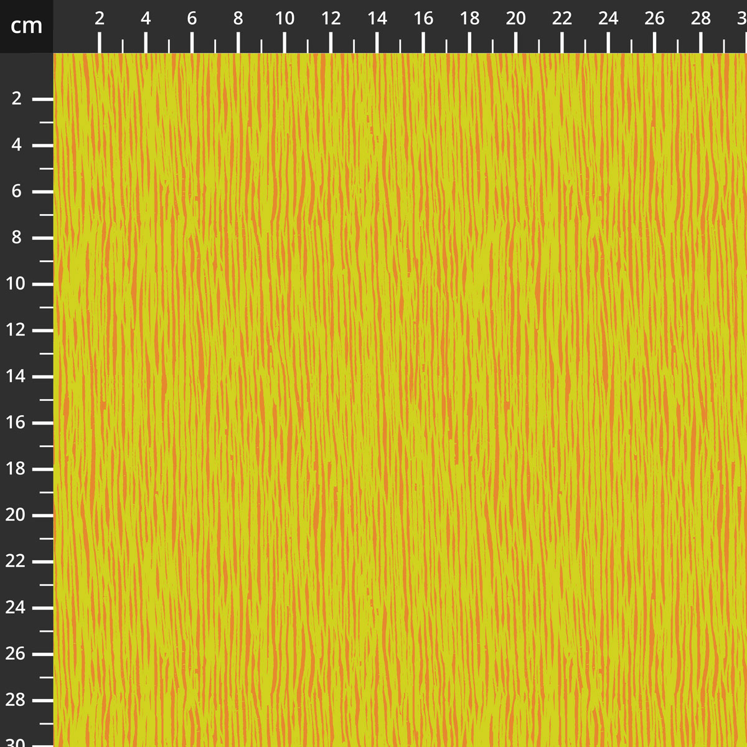Click the 10 marking on the horizontal ruler
The height and width of the screenshot is (747, 747).
pos(284,19)
